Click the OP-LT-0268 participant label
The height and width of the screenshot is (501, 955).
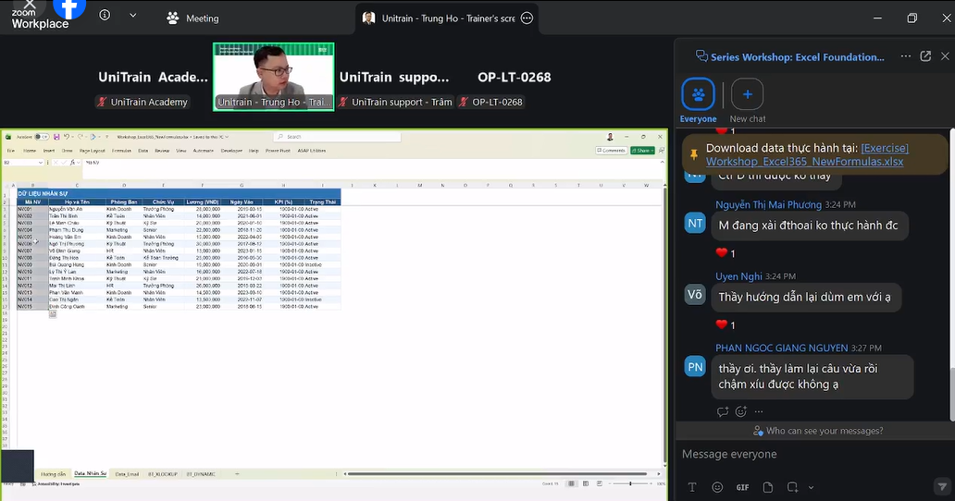point(490,103)
